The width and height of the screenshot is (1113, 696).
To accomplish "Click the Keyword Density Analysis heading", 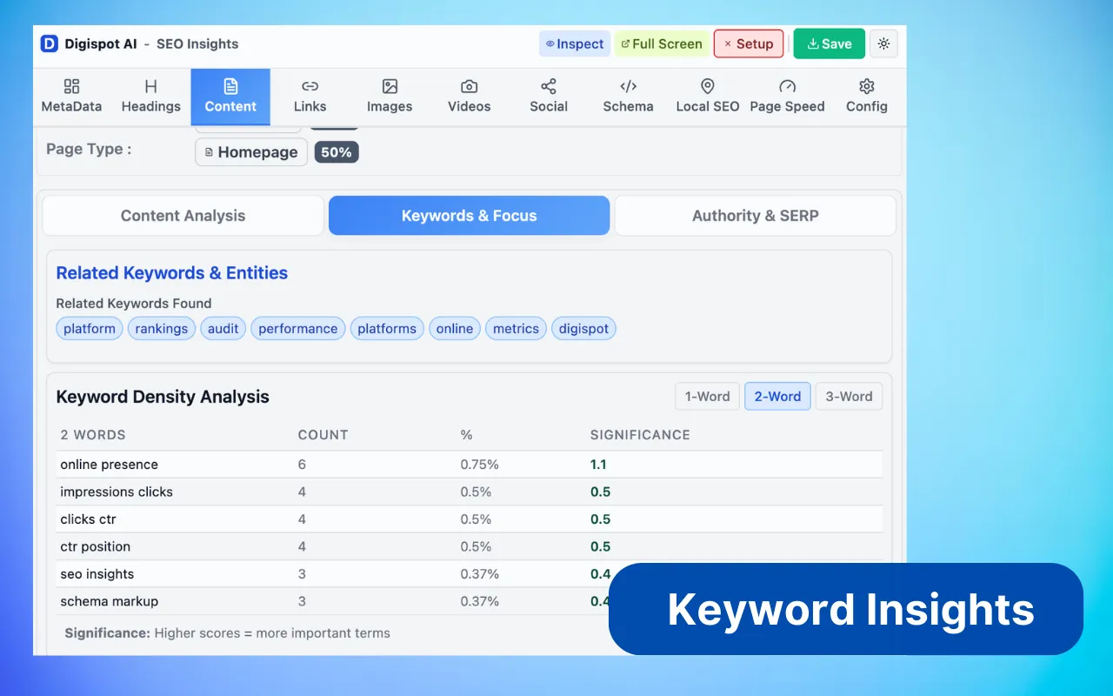I will point(163,397).
